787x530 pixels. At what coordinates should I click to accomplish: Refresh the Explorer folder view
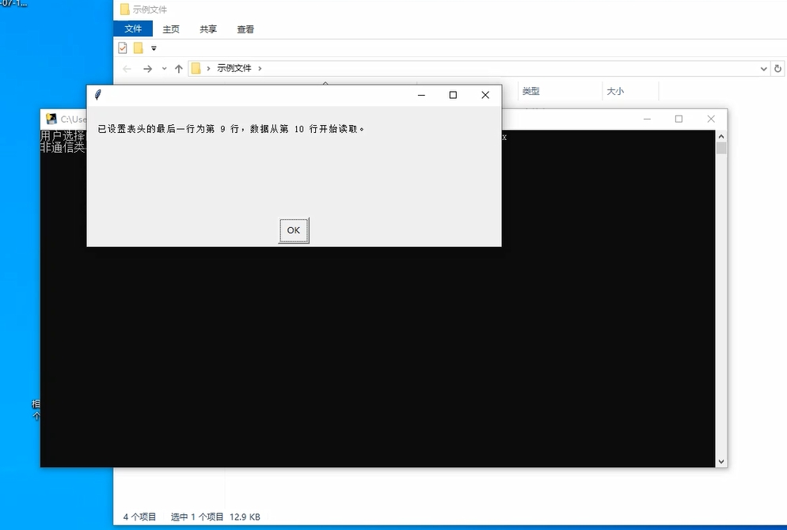tap(778, 69)
